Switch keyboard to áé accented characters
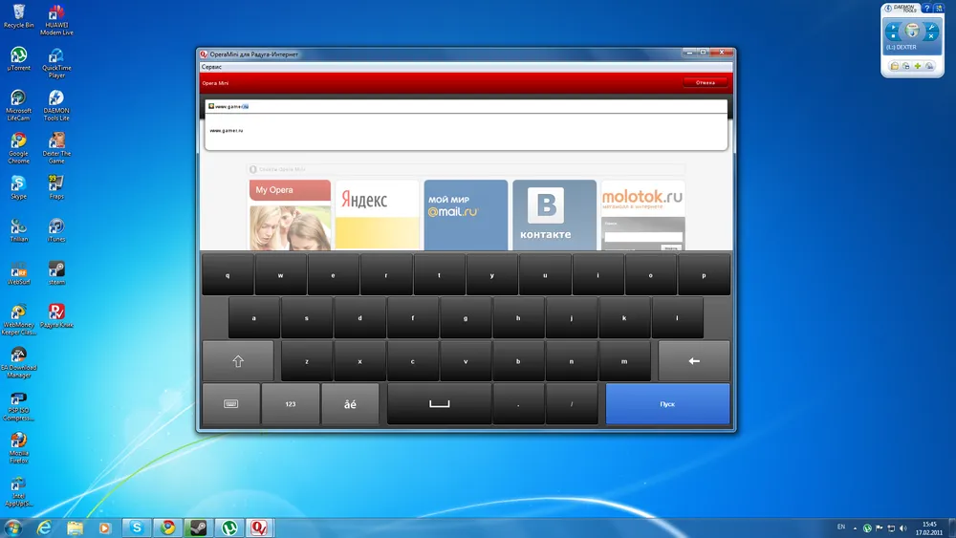 [350, 403]
